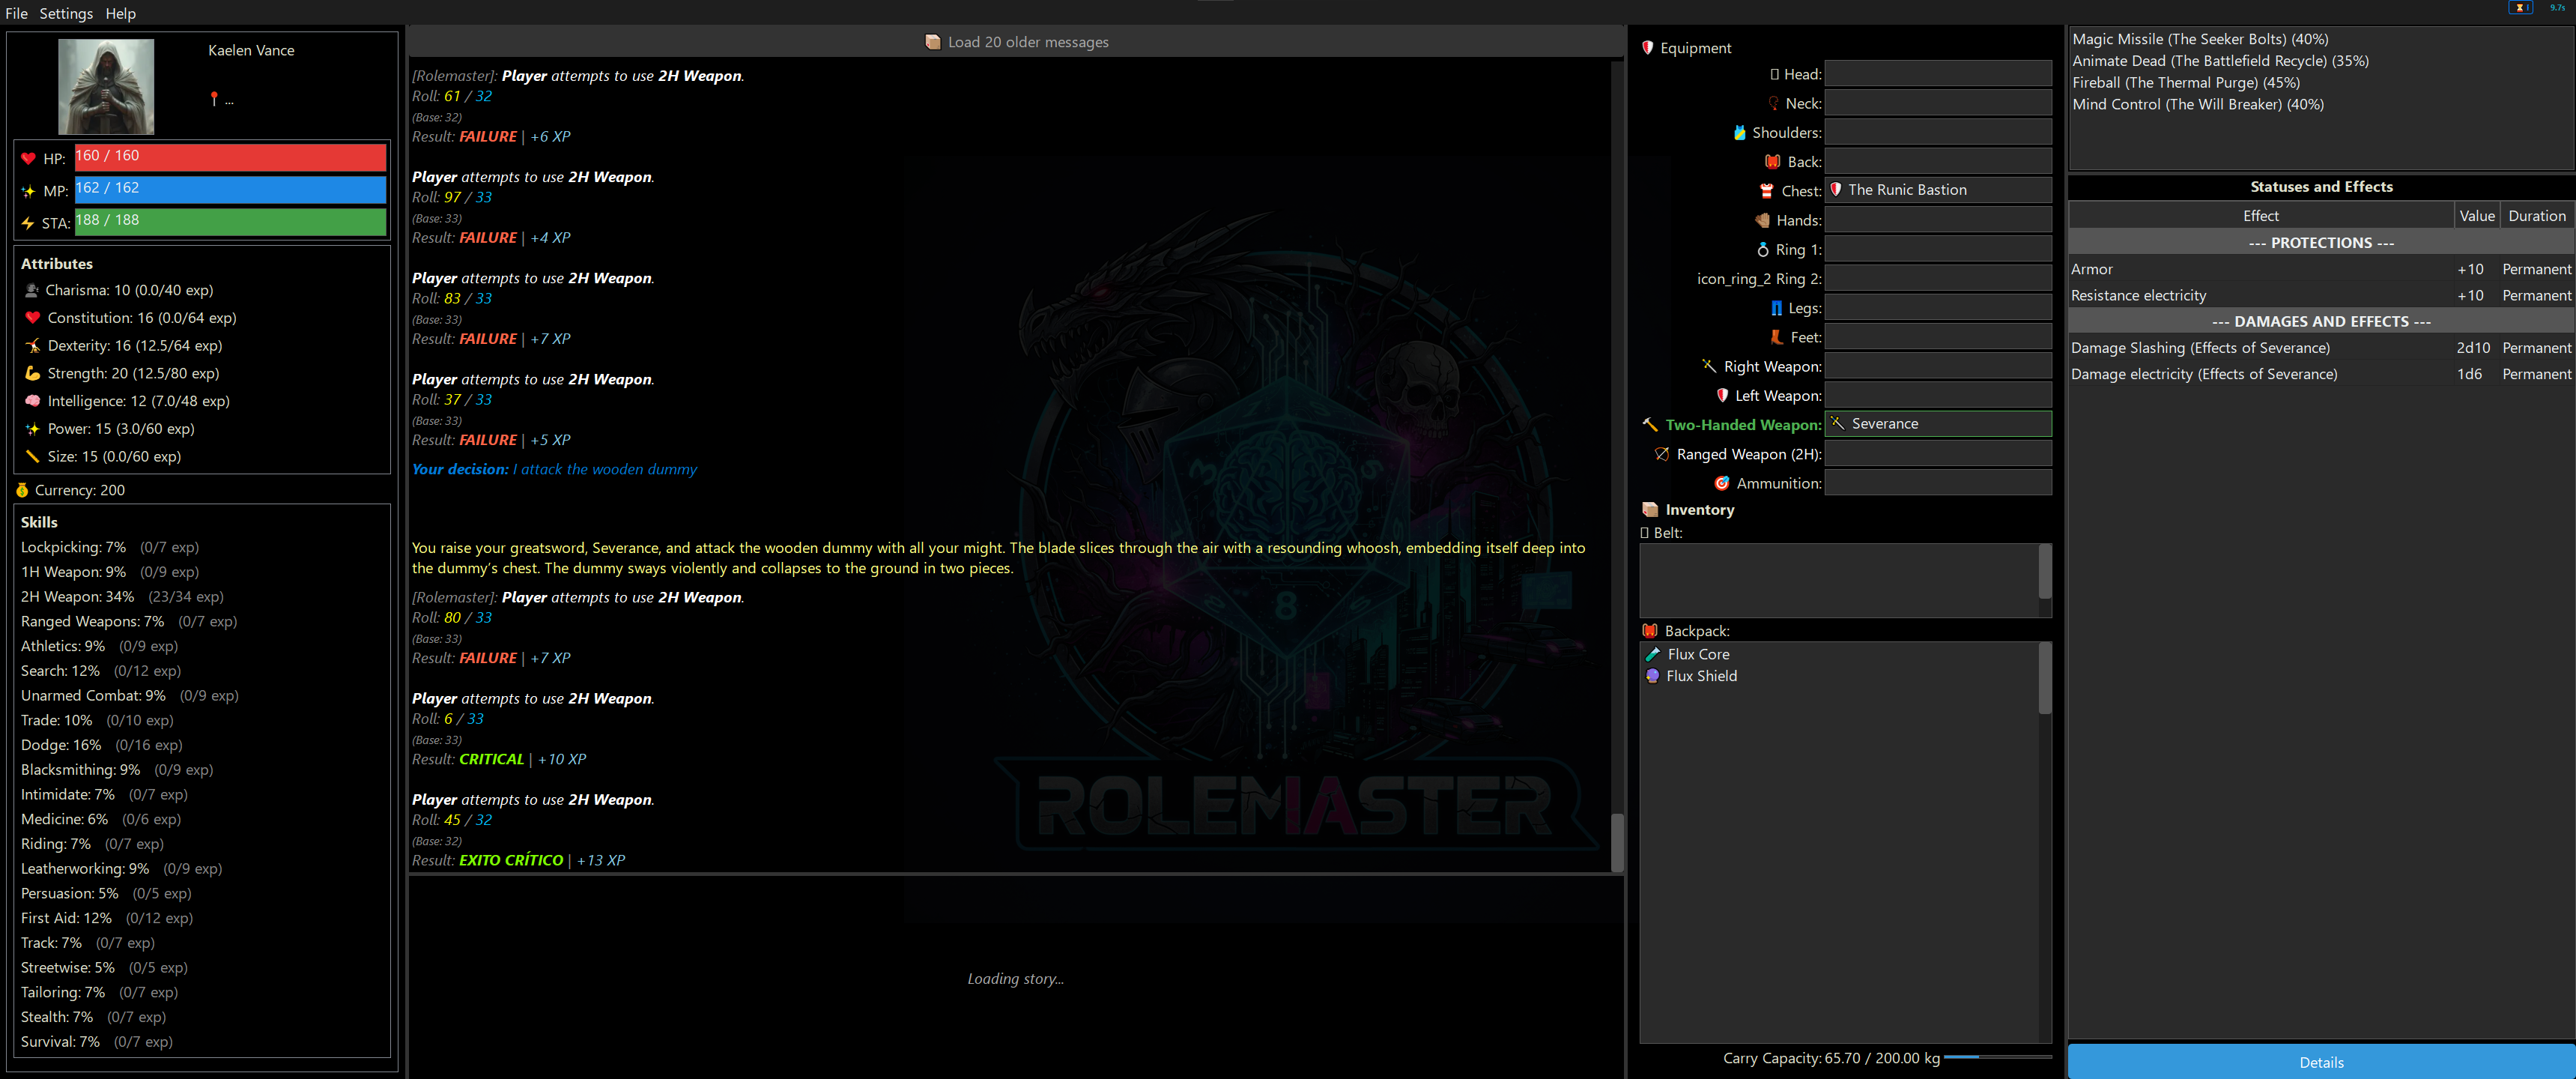Click the Ring 1 icon
Screen dimensions: 2576x1079
coord(1763,249)
